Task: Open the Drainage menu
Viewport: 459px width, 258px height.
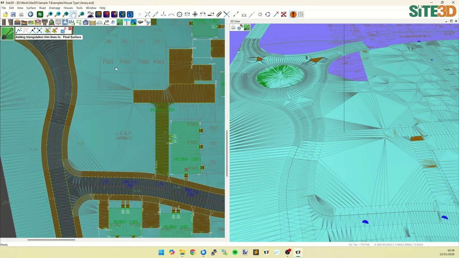Action: tap(55, 8)
